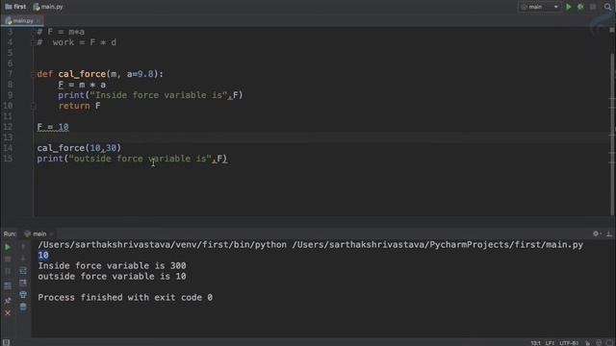Collapse the comment block fold marker on line 3
The image size is (616, 346).
click(34, 32)
